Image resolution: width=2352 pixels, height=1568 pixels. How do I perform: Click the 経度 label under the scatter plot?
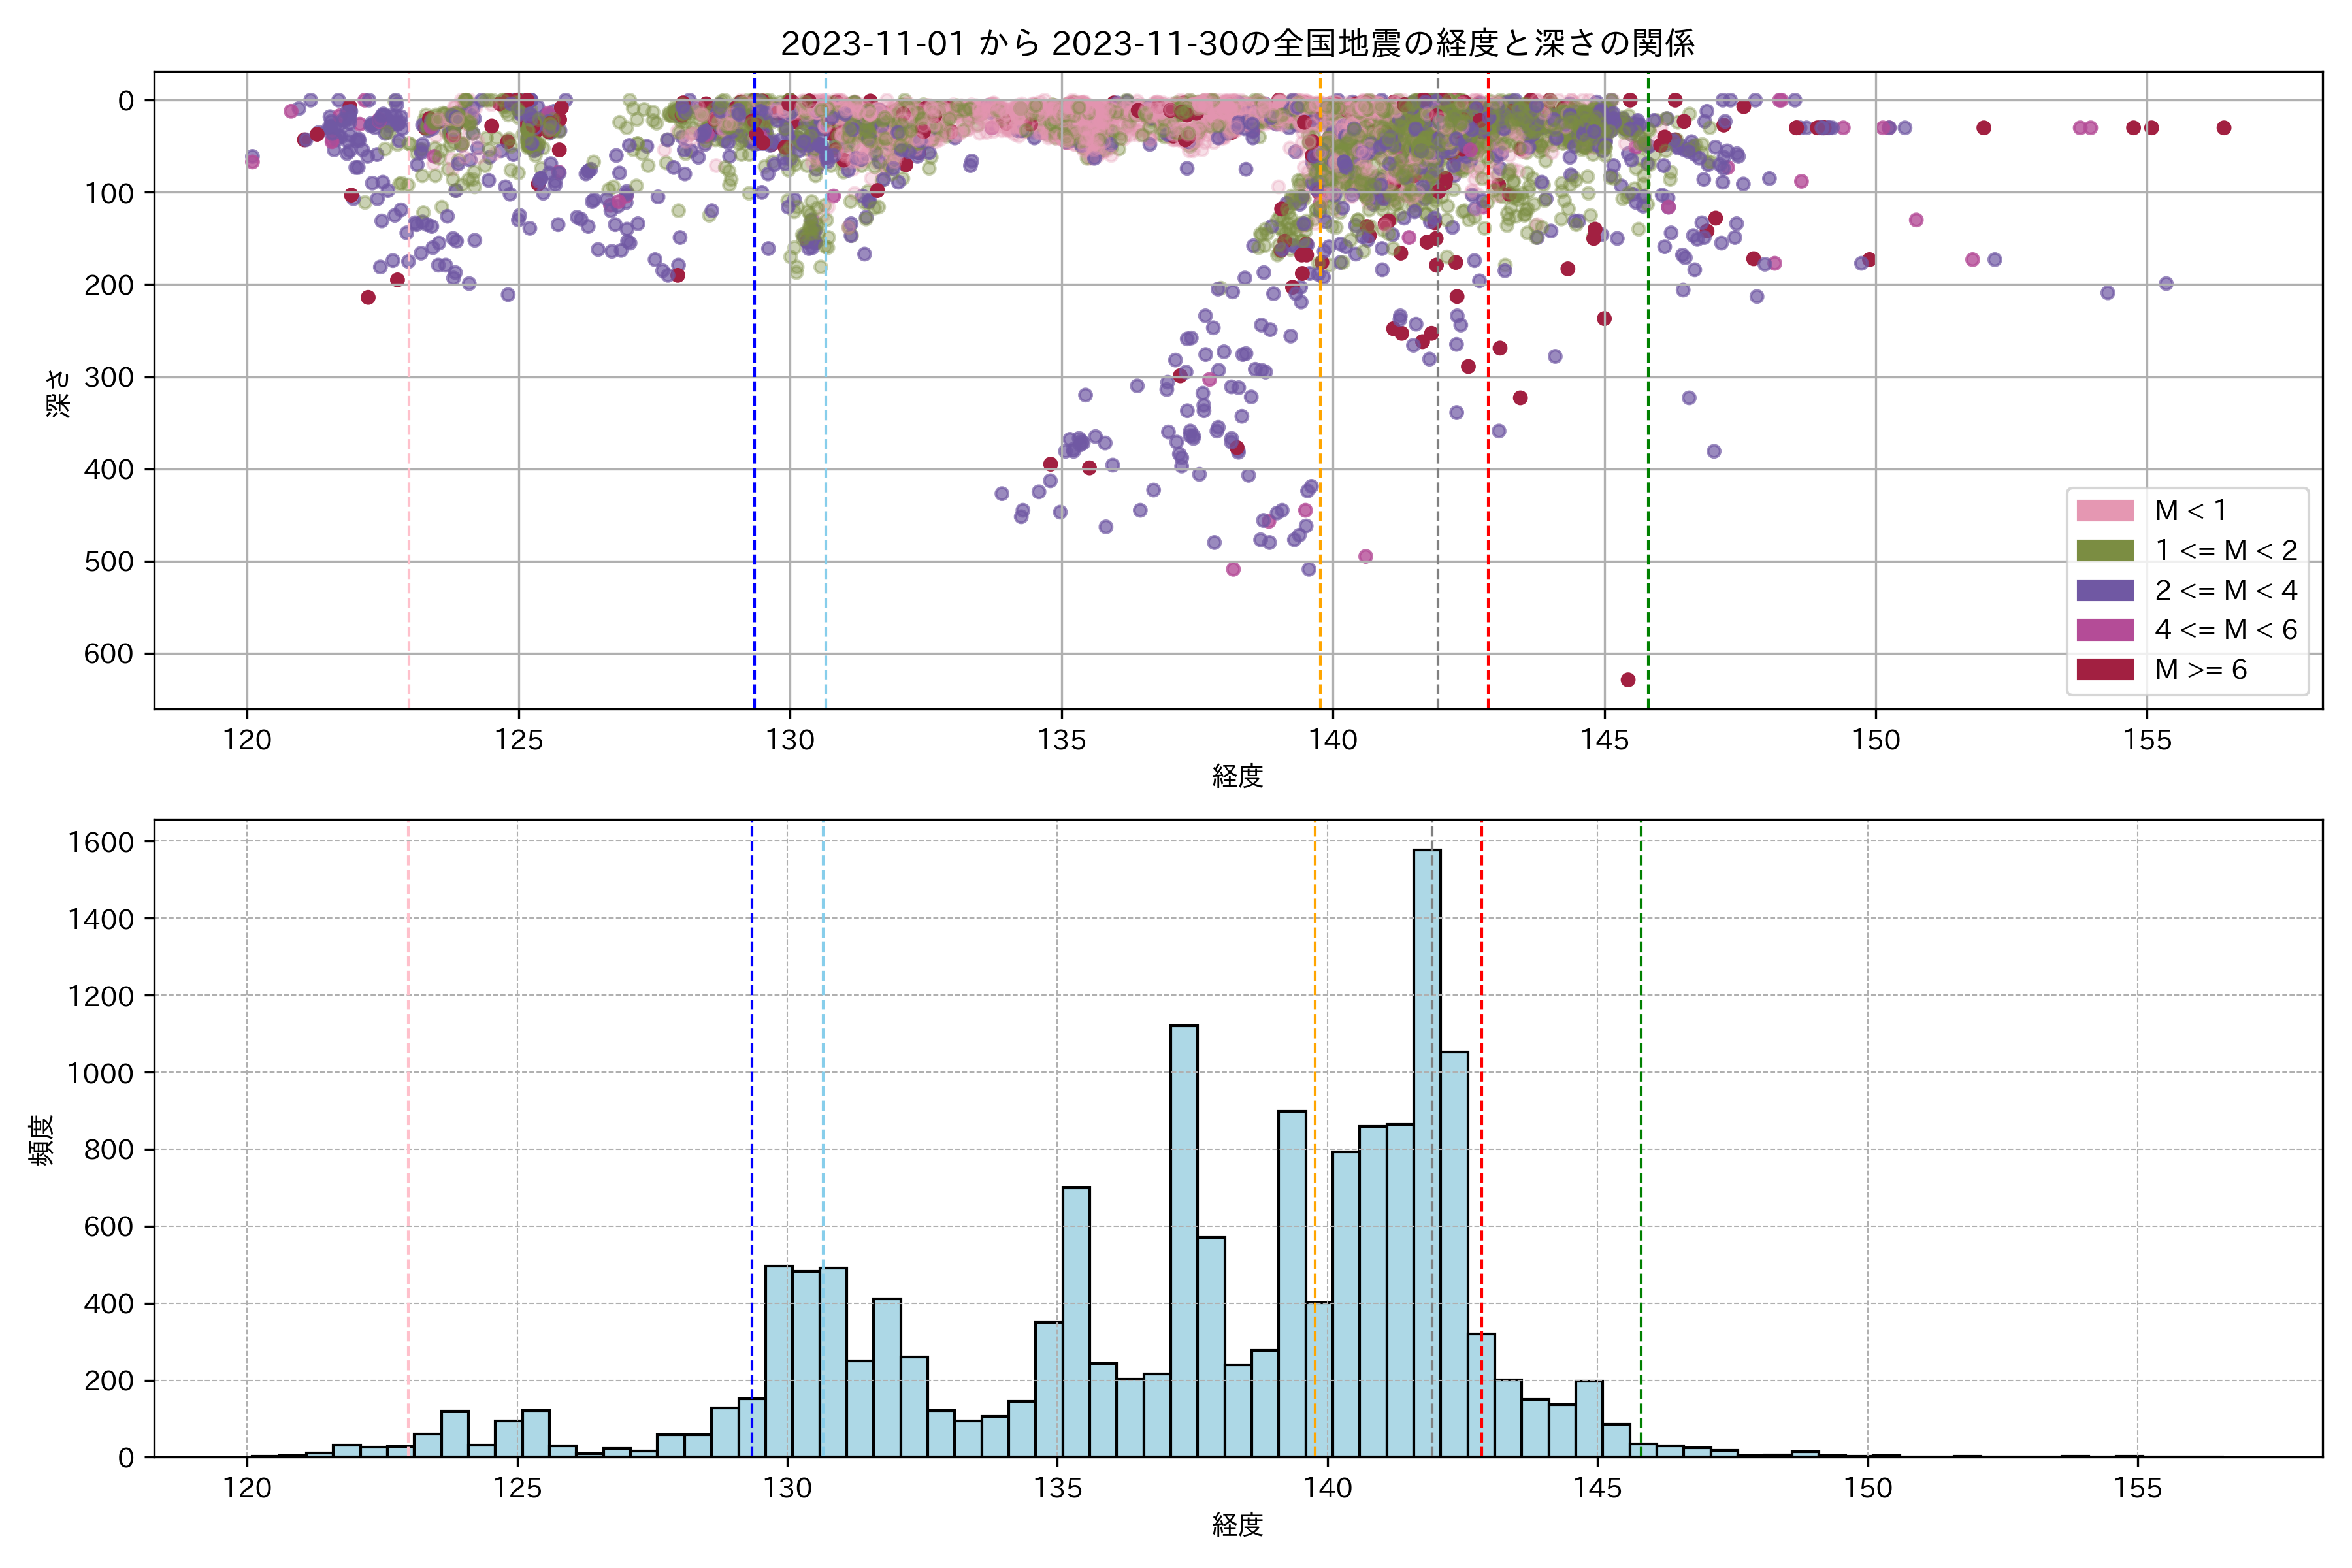(1237, 776)
